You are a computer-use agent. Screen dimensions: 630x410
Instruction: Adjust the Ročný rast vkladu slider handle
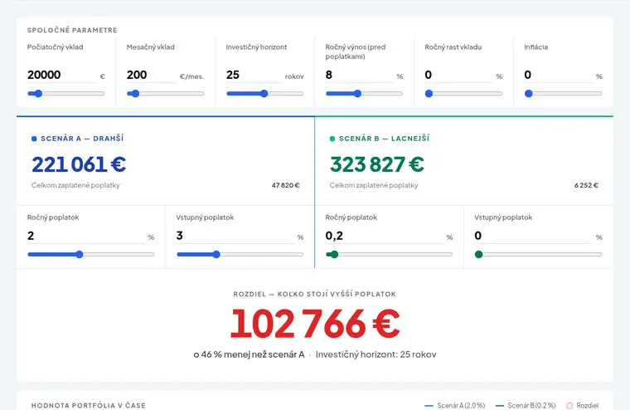(x=429, y=94)
